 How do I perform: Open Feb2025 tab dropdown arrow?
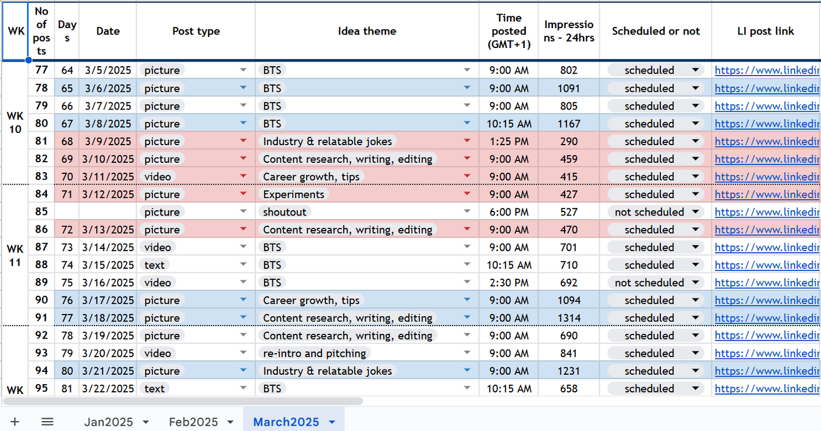click(x=230, y=422)
